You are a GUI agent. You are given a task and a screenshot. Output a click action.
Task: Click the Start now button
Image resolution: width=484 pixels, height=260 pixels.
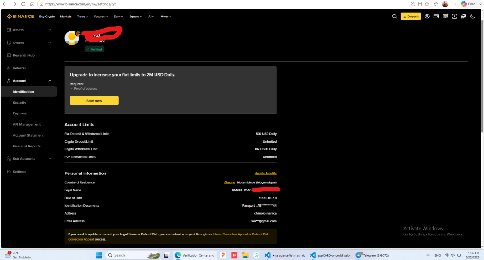click(94, 101)
